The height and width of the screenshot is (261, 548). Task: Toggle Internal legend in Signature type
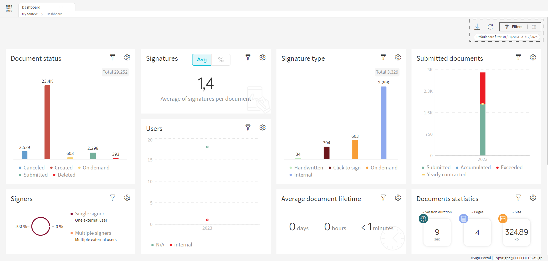click(x=301, y=175)
